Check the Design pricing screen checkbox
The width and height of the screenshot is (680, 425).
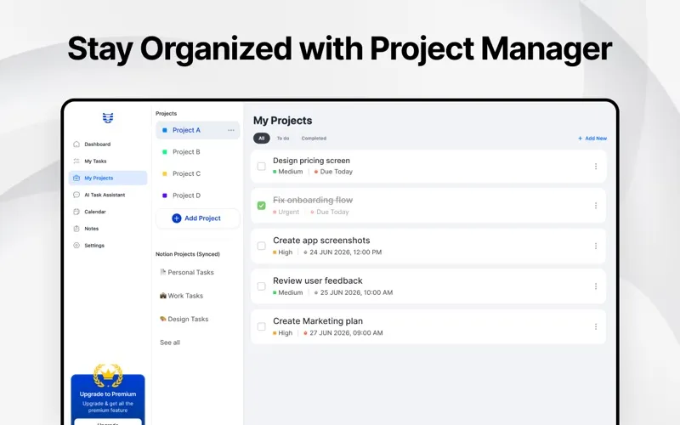pos(262,166)
